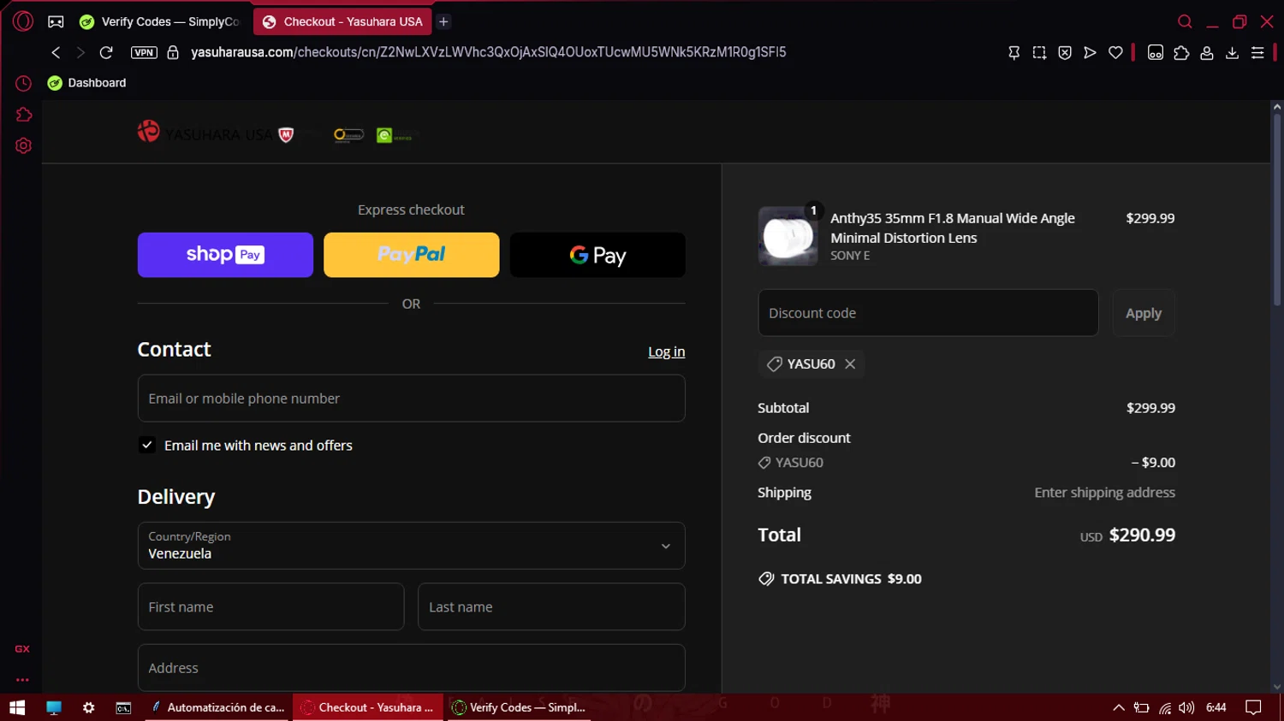
Task: Switch to Verify Codes SimplyCodes tab
Action: click(x=160, y=21)
